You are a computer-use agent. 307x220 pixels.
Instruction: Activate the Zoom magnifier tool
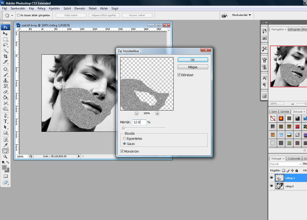tap(5, 156)
